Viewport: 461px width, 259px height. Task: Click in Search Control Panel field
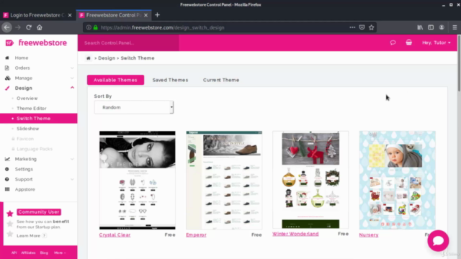pos(128,43)
